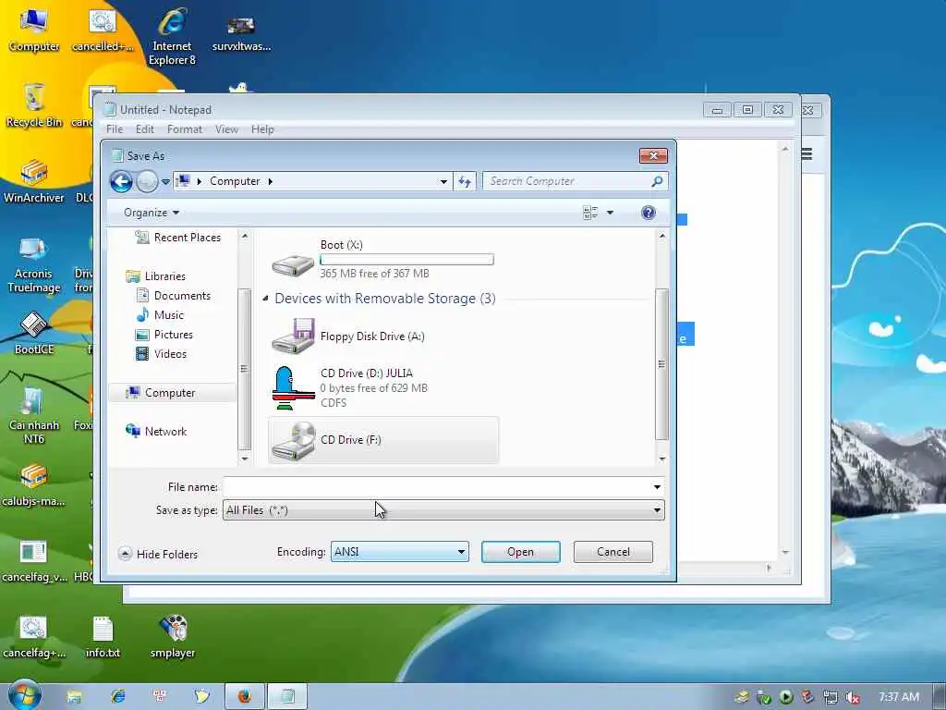Screen dimensions: 946x710
Task: Open the Save as type combo box
Action: coord(443,510)
